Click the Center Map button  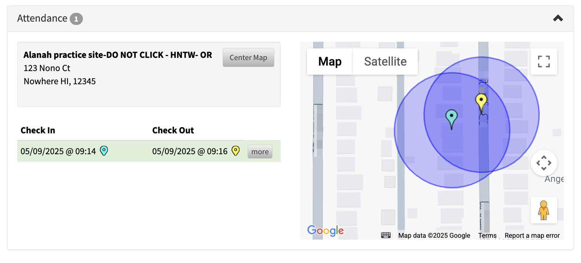(x=248, y=58)
